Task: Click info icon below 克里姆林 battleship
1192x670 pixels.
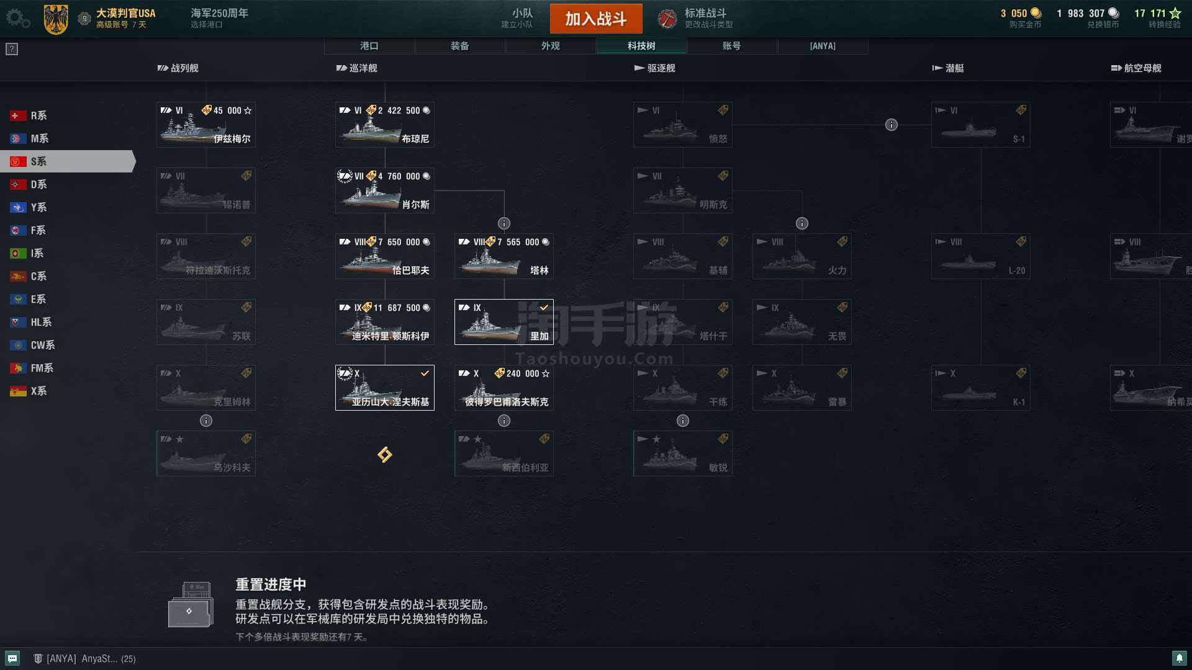Action: point(206,421)
